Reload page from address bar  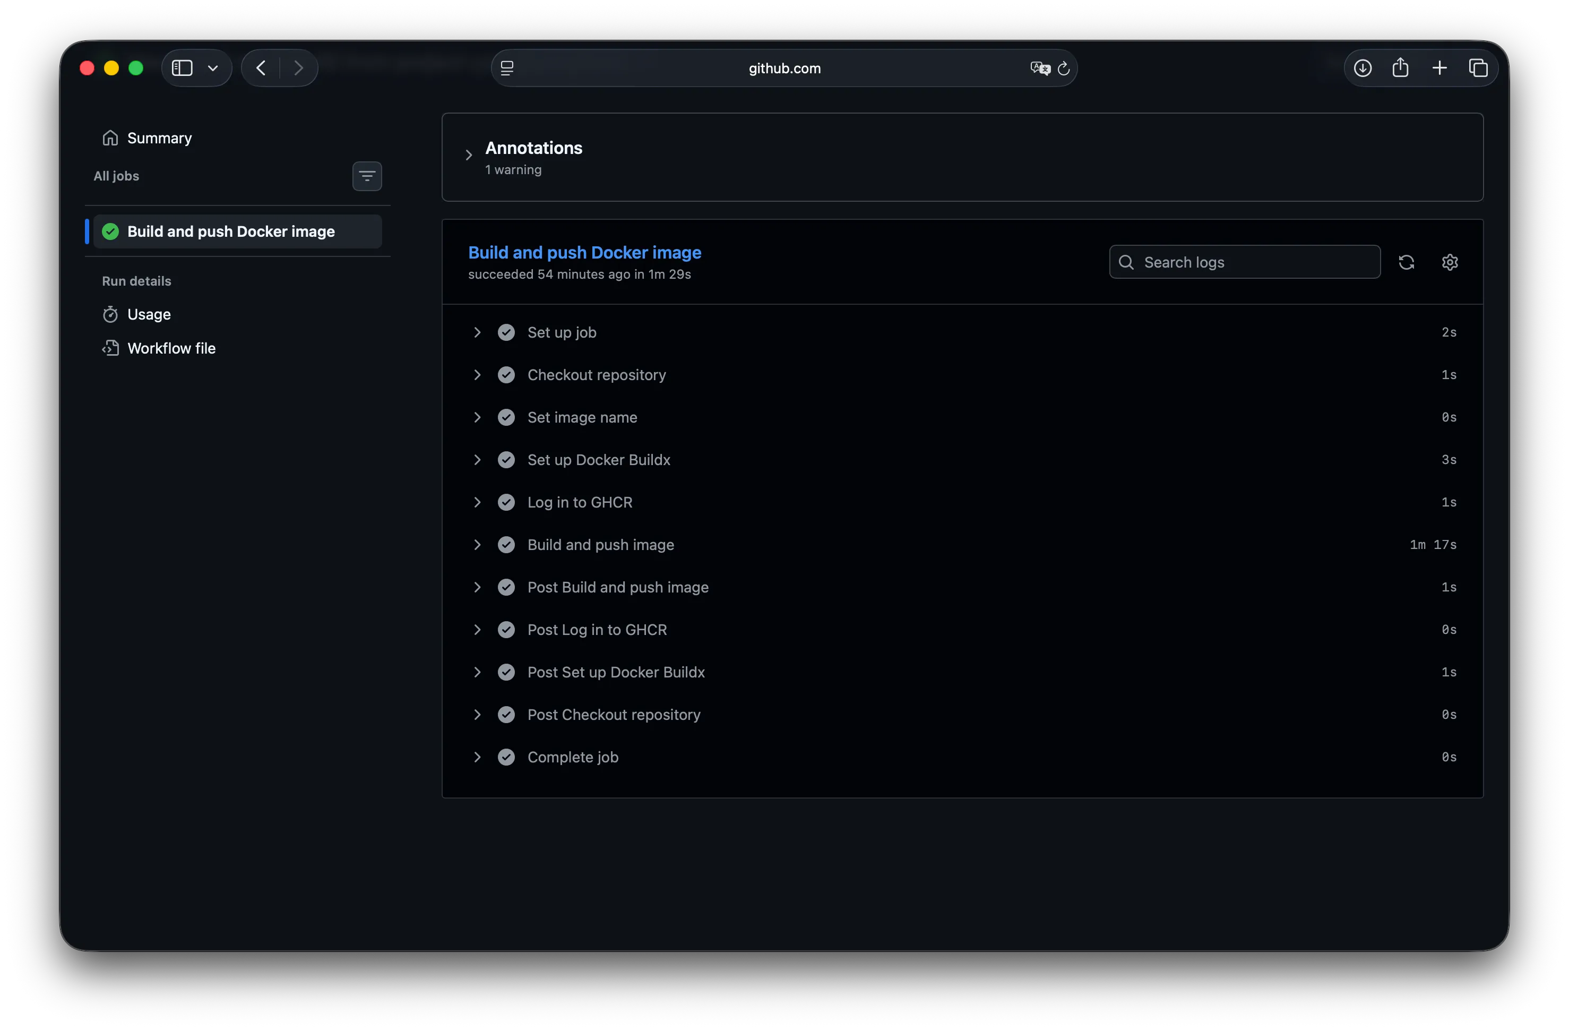click(1063, 68)
